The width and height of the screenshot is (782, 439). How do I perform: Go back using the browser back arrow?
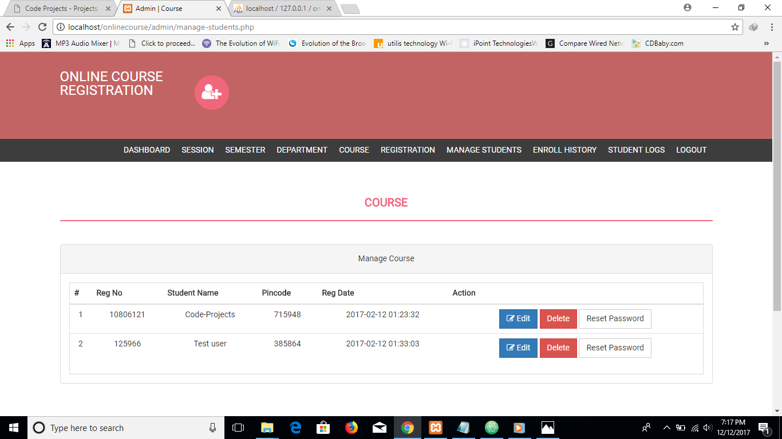coord(10,27)
